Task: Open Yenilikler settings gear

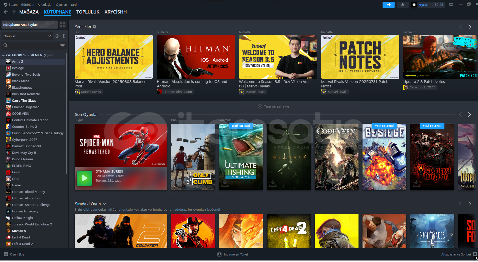Action: pyautogui.click(x=95, y=27)
